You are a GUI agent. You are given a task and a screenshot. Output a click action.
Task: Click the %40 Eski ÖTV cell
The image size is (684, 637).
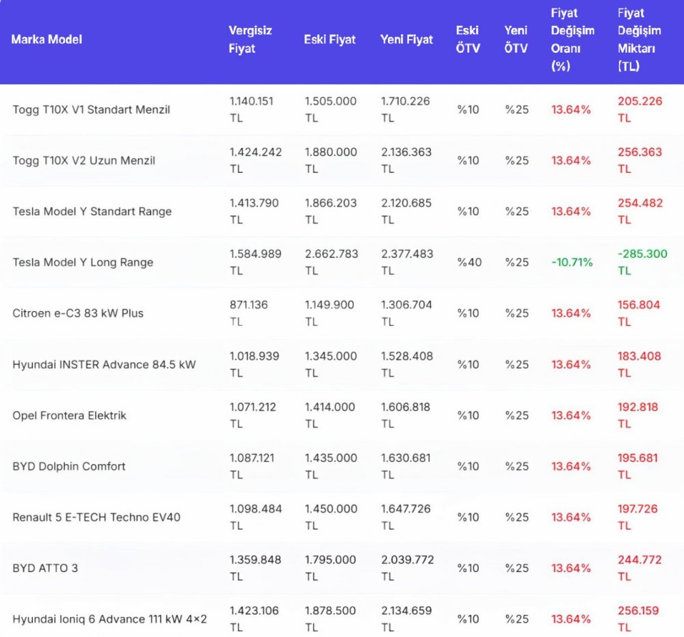[469, 262]
